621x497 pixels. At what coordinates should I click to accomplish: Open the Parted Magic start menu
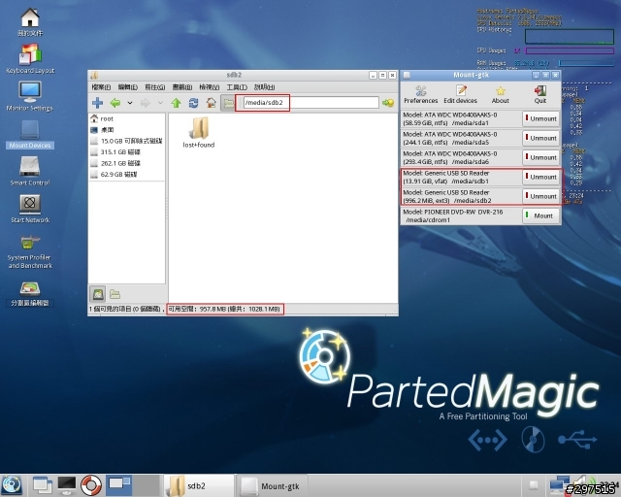tap(13, 485)
